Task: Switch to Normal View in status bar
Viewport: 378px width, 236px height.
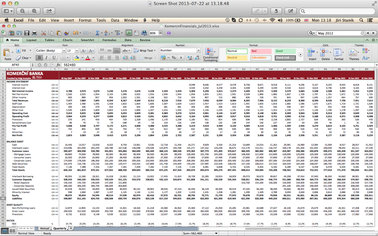Action: (x=5, y=231)
